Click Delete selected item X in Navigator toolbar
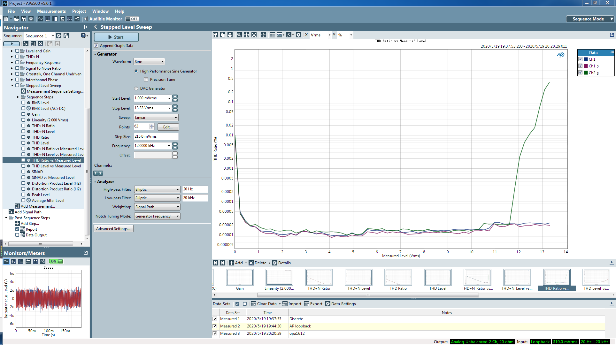 point(41,44)
